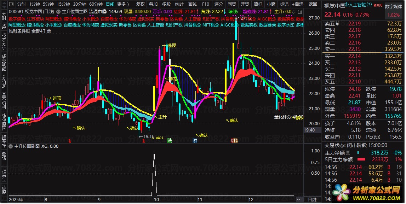
Task: Switch to 分时 intraday view
Action: [22, 4]
